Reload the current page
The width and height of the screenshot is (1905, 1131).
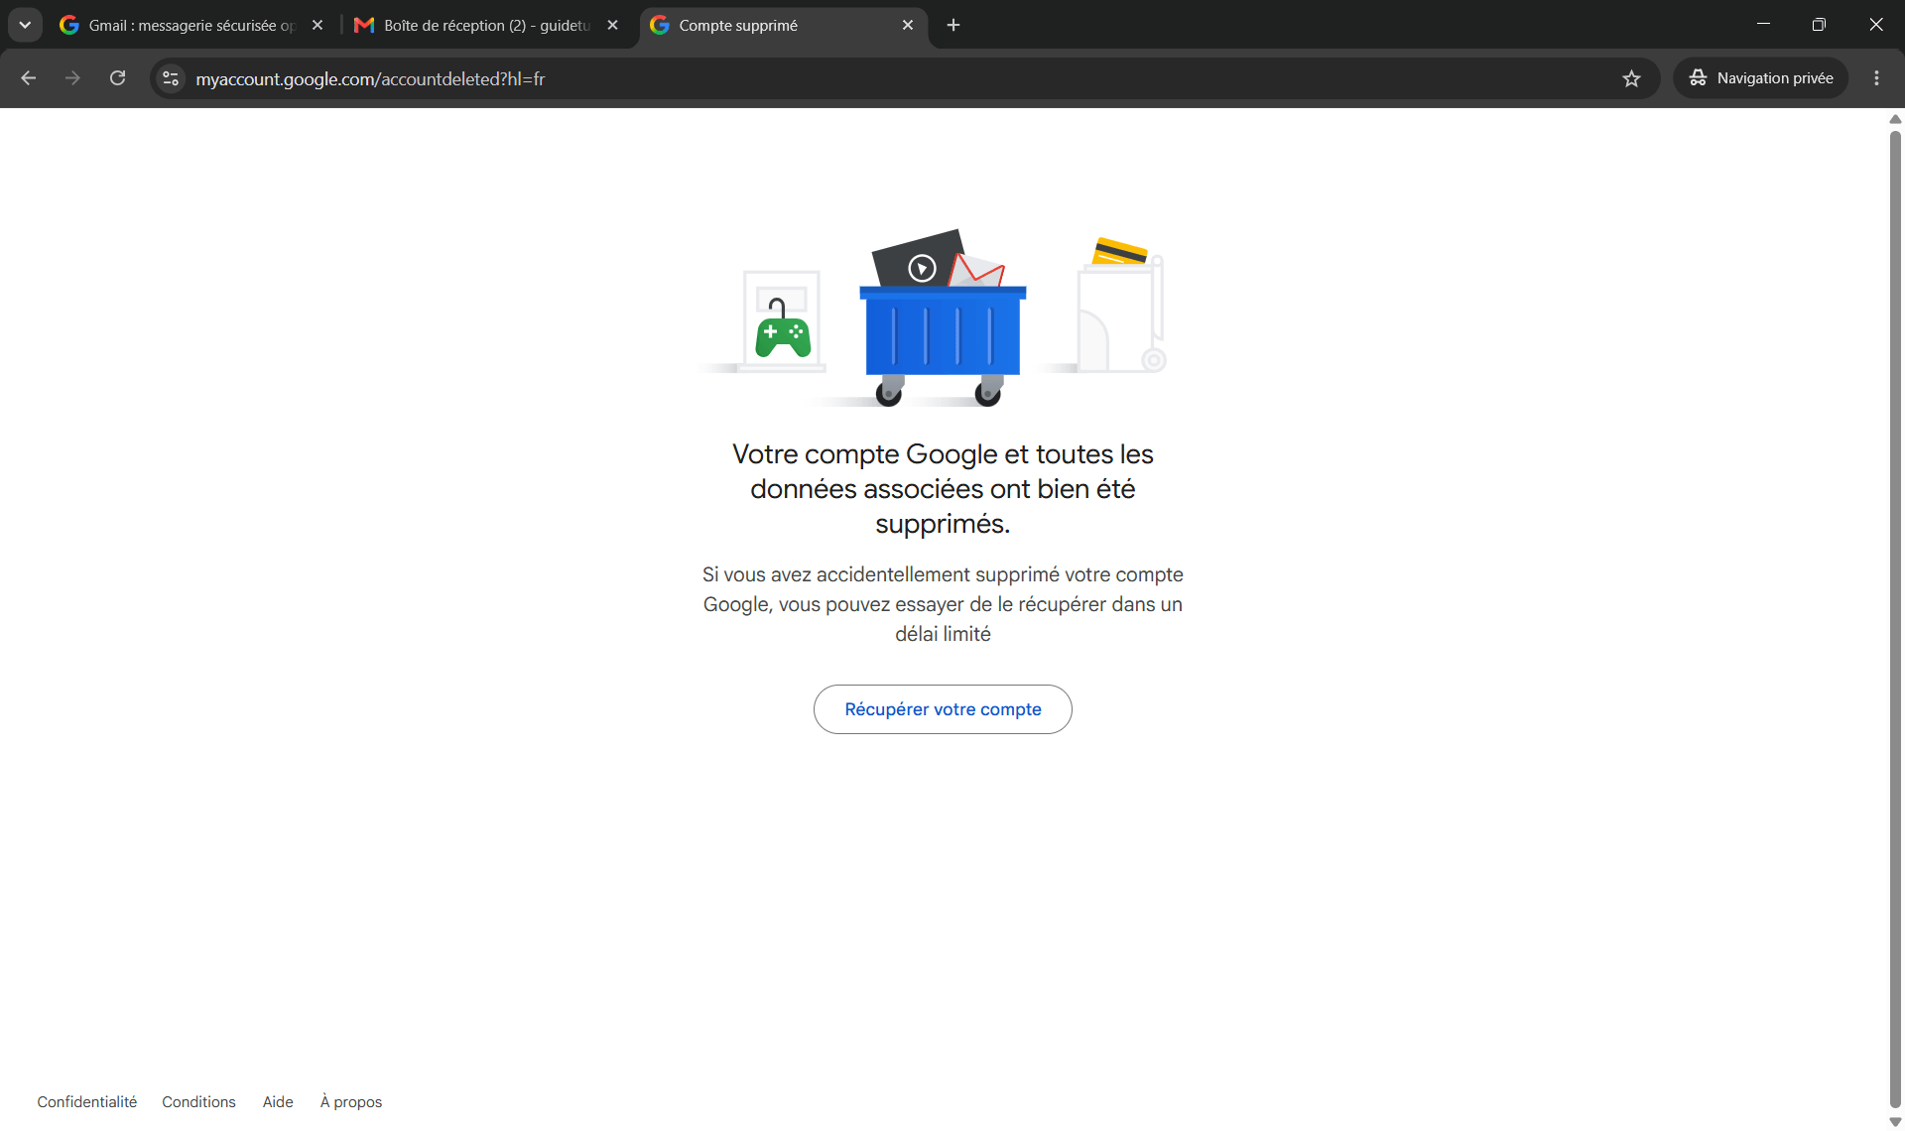click(x=117, y=78)
